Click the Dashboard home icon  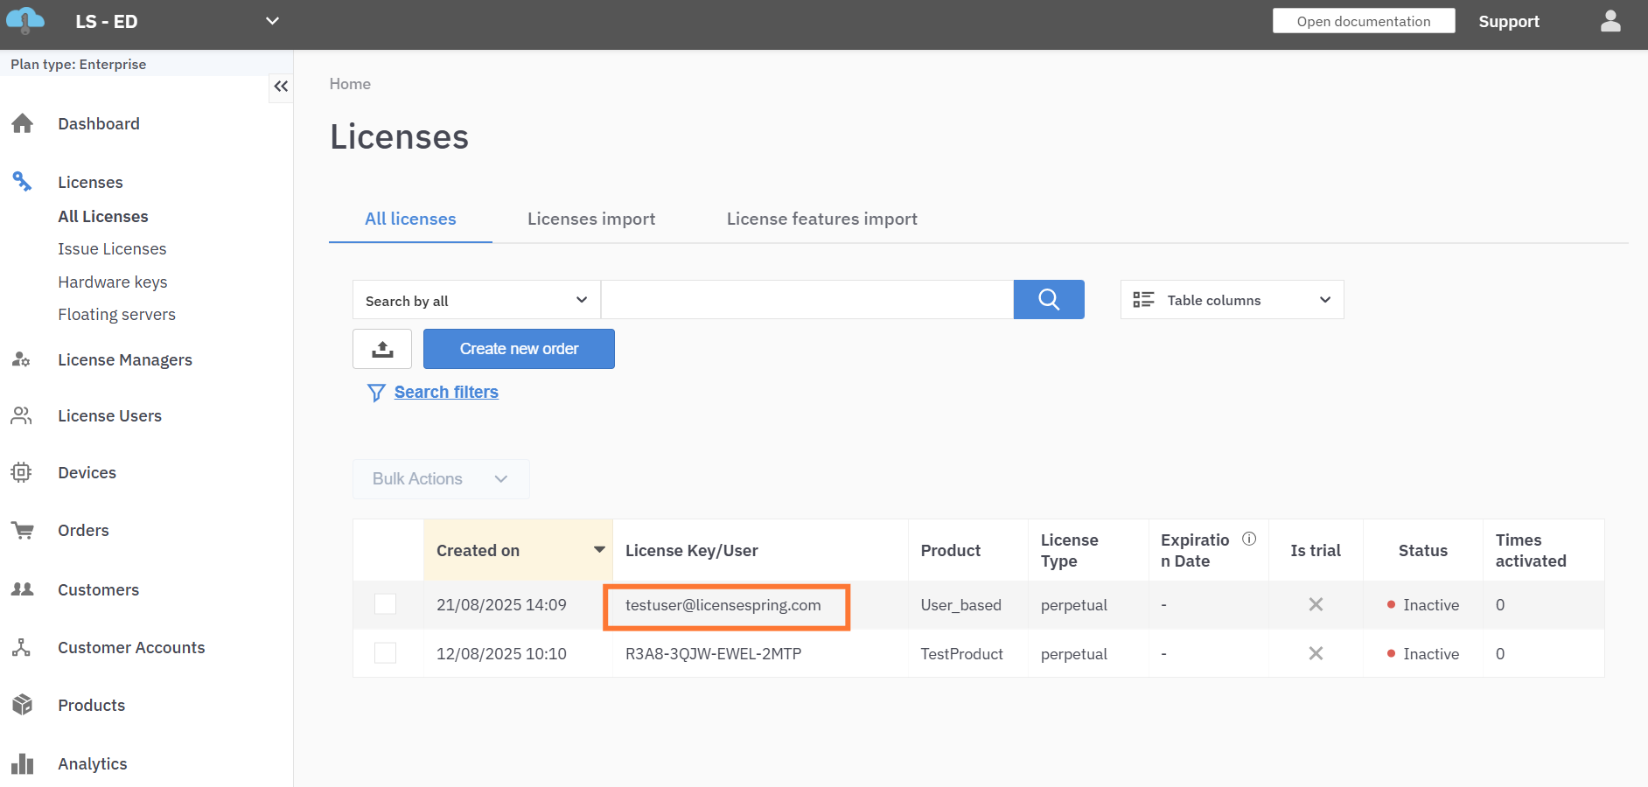[23, 124]
